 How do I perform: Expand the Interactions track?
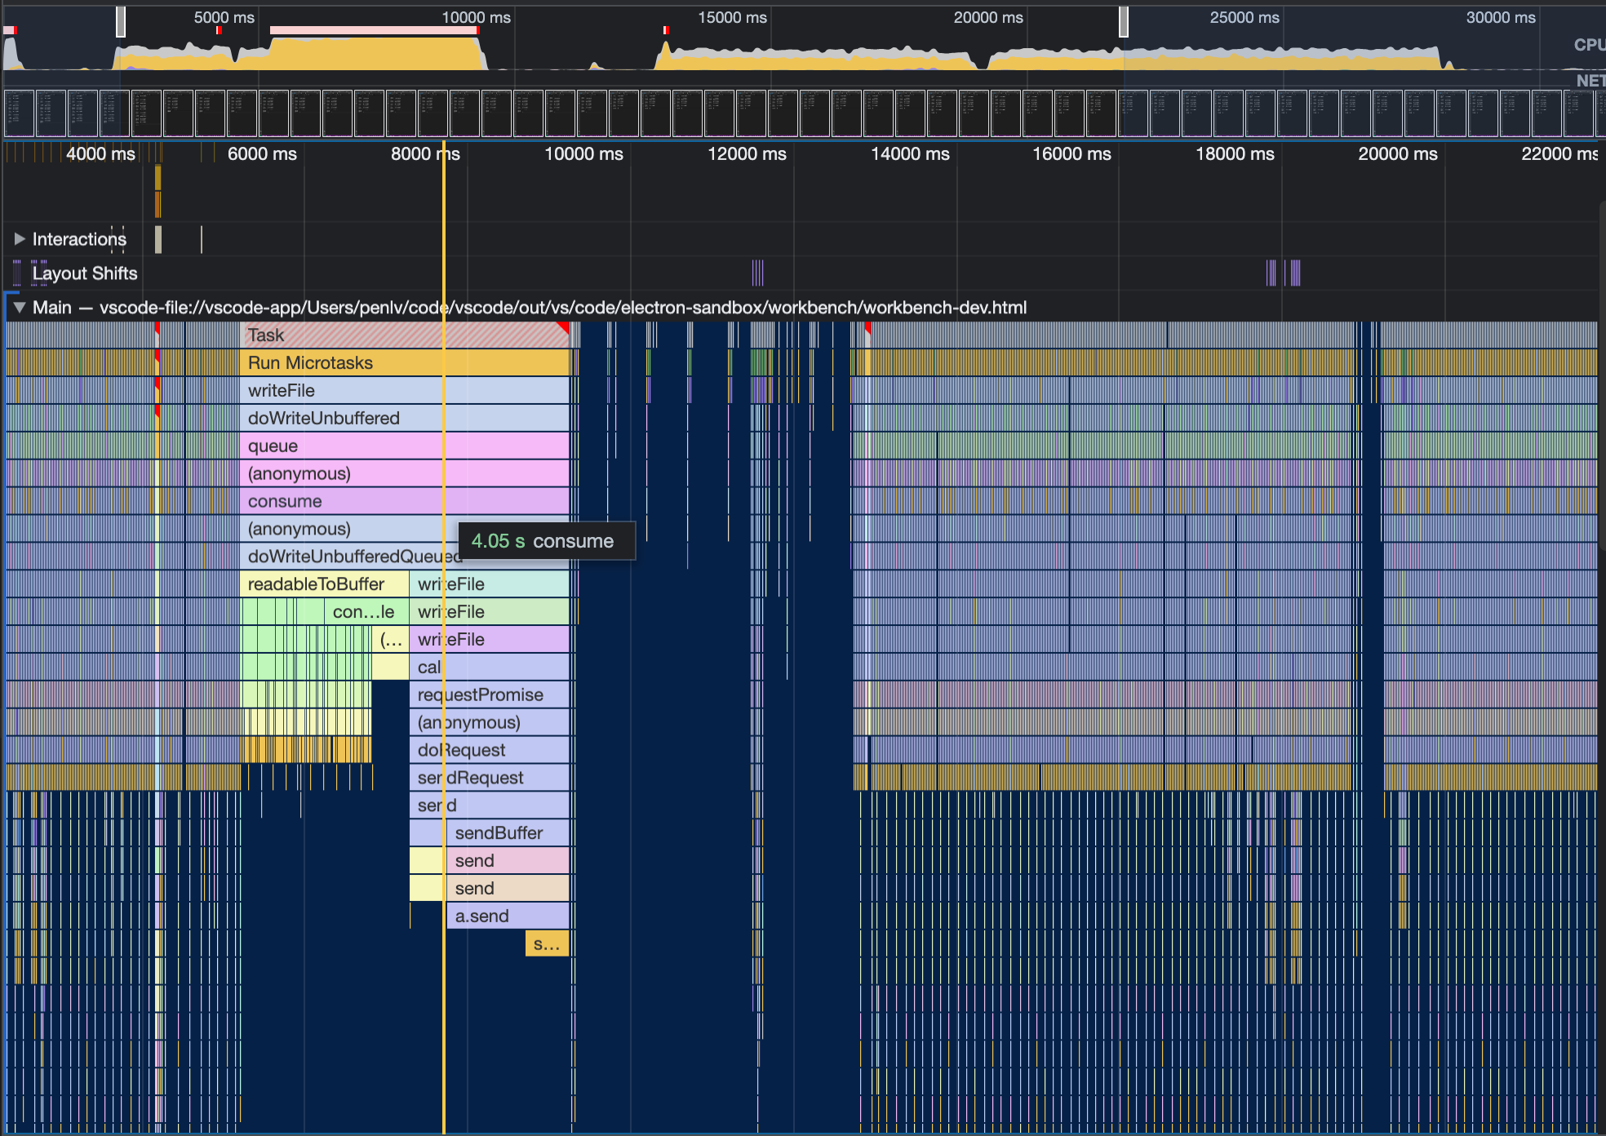point(20,239)
